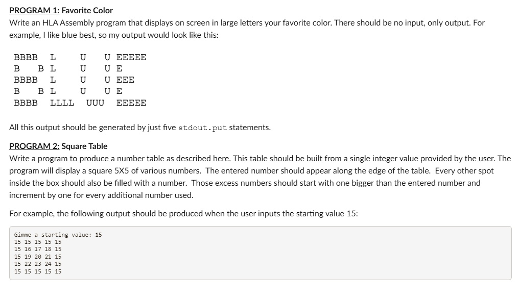Click the underlined "PROGRAM 1:" heading
519x300 pixels.
point(34,11)
